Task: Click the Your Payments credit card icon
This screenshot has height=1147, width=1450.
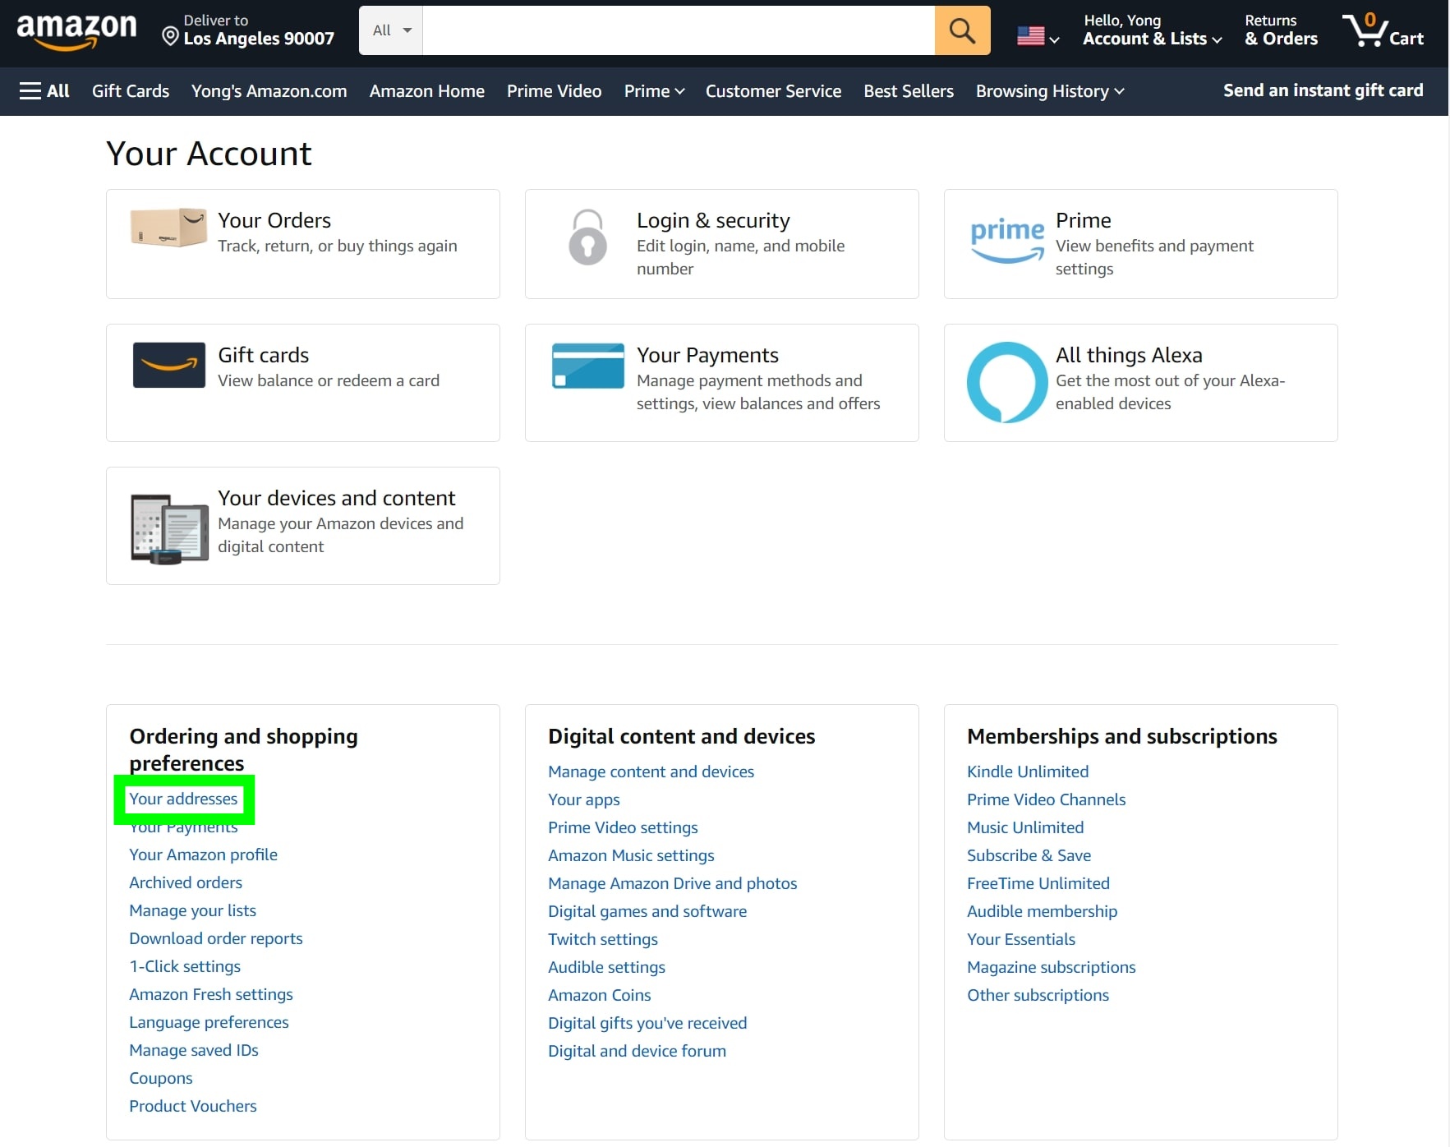Action: [x=588, y=366]
